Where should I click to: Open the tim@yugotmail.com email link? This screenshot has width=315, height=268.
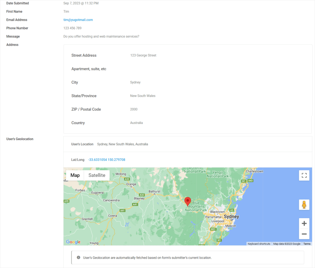(78, 19)
